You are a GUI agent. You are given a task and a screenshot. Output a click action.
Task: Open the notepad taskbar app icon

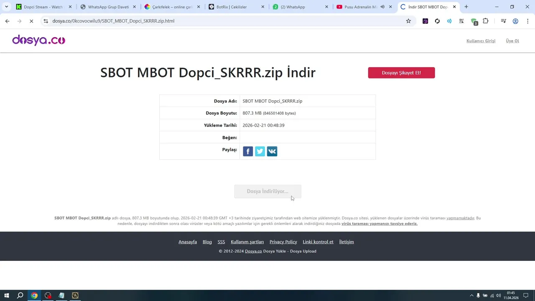pyautogui.click(x=61, y=296)
